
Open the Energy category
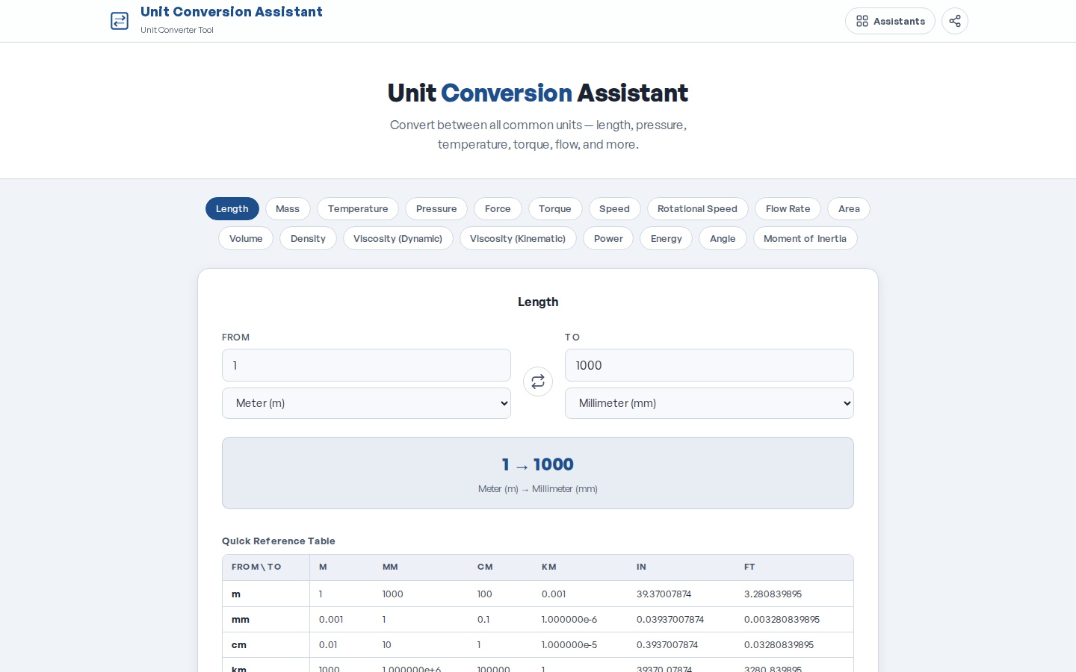coord(667,239)
